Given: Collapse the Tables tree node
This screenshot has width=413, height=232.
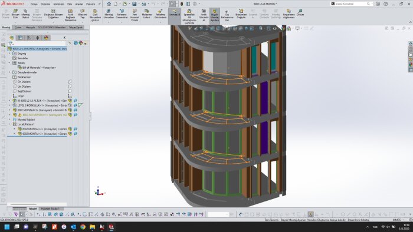Looking at the screenshot, I should [x=10, y=63].
